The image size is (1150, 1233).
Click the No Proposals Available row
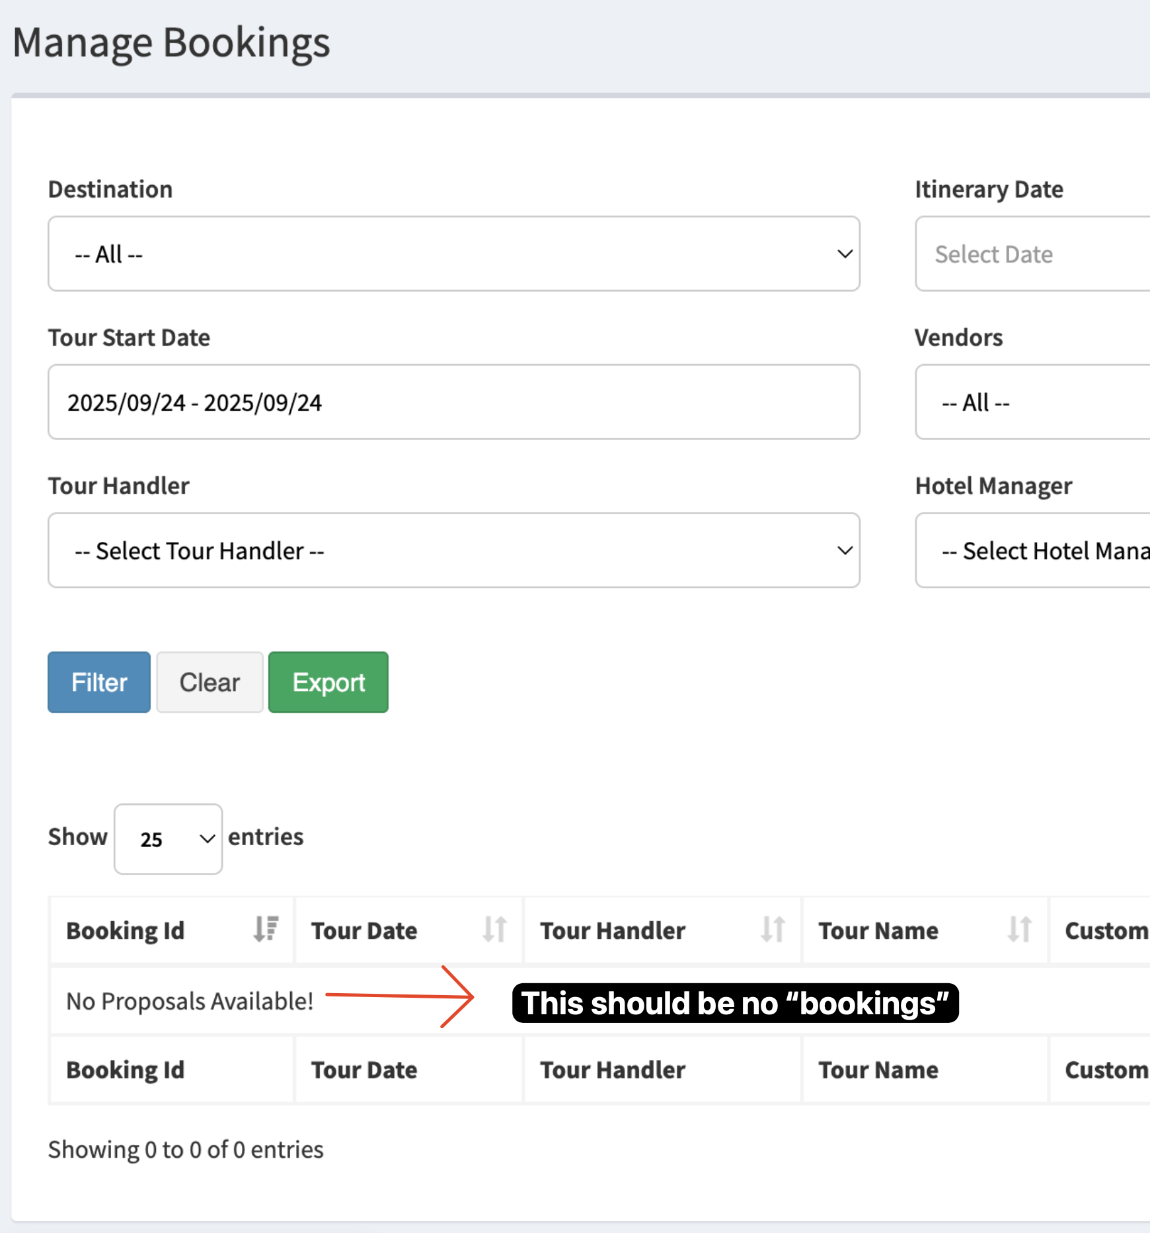coord(190,1001)
